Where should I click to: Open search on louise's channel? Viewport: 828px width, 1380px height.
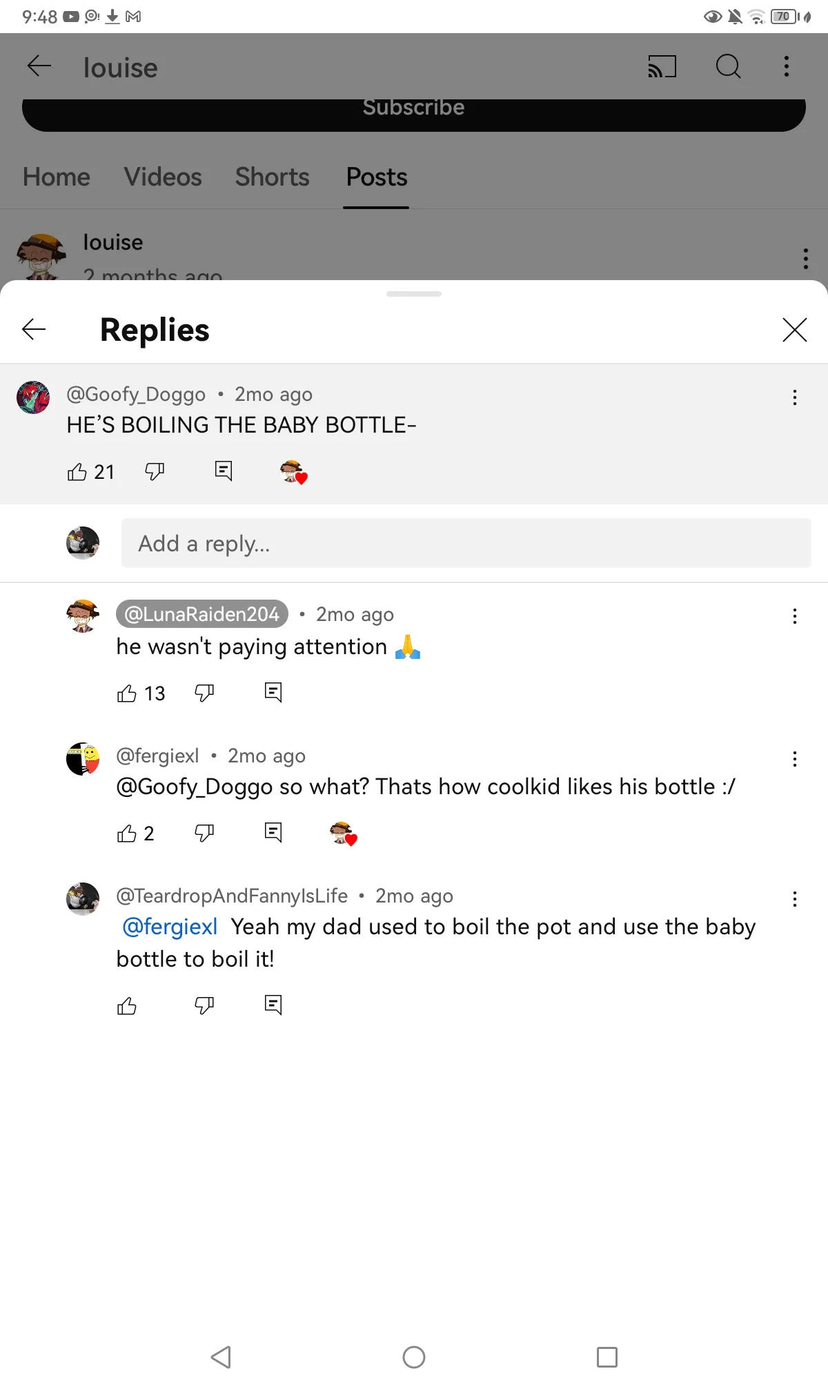[728, 67]
